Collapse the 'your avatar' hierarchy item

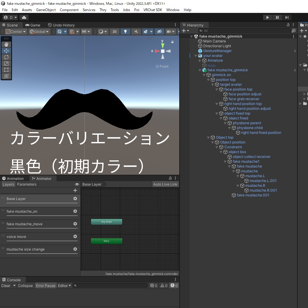click(195, 56)
